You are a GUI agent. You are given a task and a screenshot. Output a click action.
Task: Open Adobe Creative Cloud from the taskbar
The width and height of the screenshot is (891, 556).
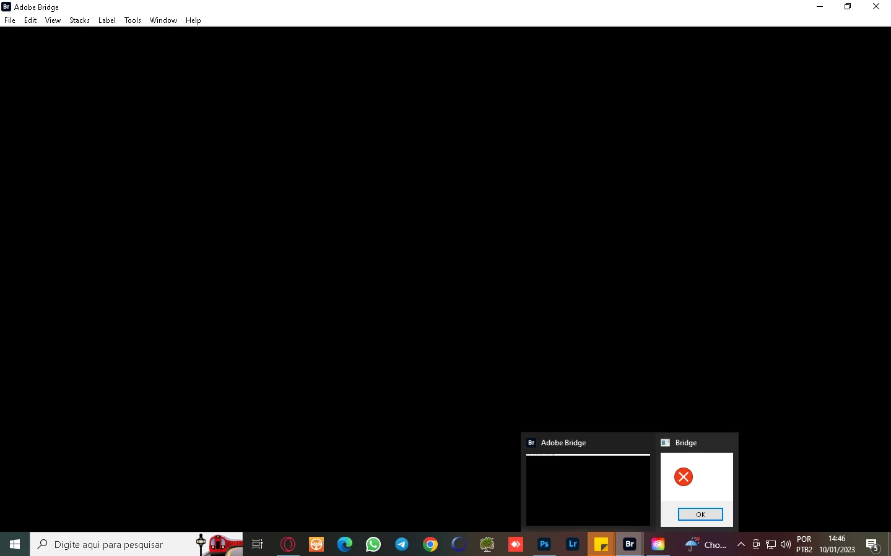(x=658, y=544)
